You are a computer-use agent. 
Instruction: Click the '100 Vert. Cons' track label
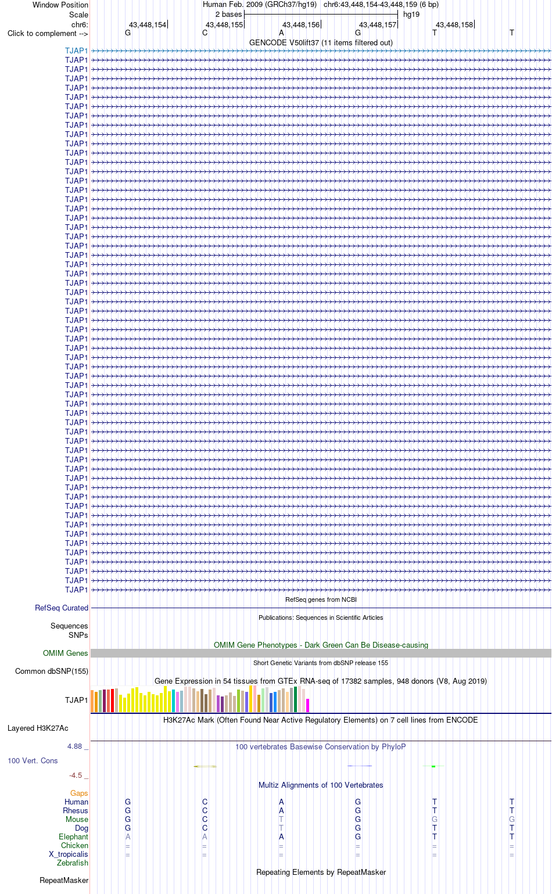point(33,760)
